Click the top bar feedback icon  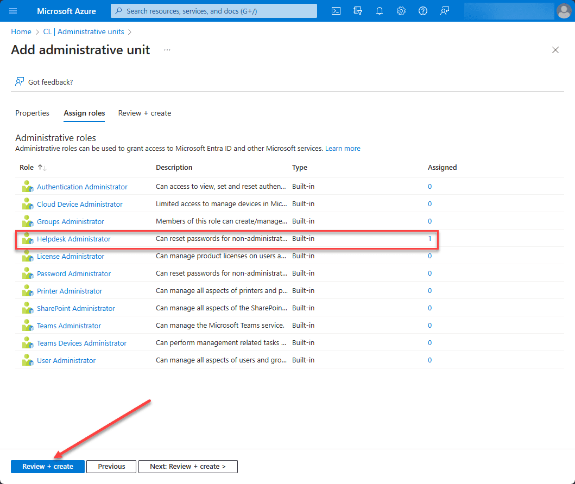(x=445, y=11)
